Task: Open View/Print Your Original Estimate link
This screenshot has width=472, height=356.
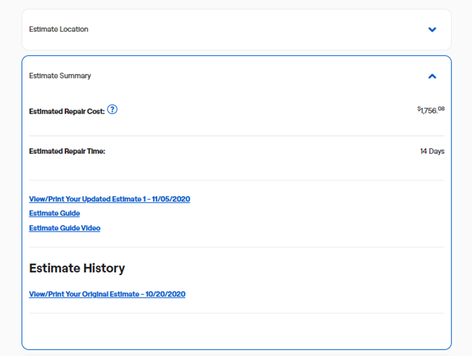Action: coord(107,294)
